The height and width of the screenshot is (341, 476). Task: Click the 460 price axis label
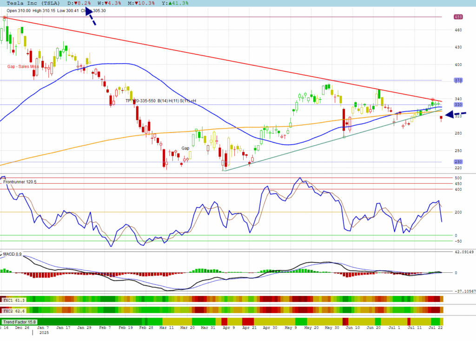pos(458,30)
